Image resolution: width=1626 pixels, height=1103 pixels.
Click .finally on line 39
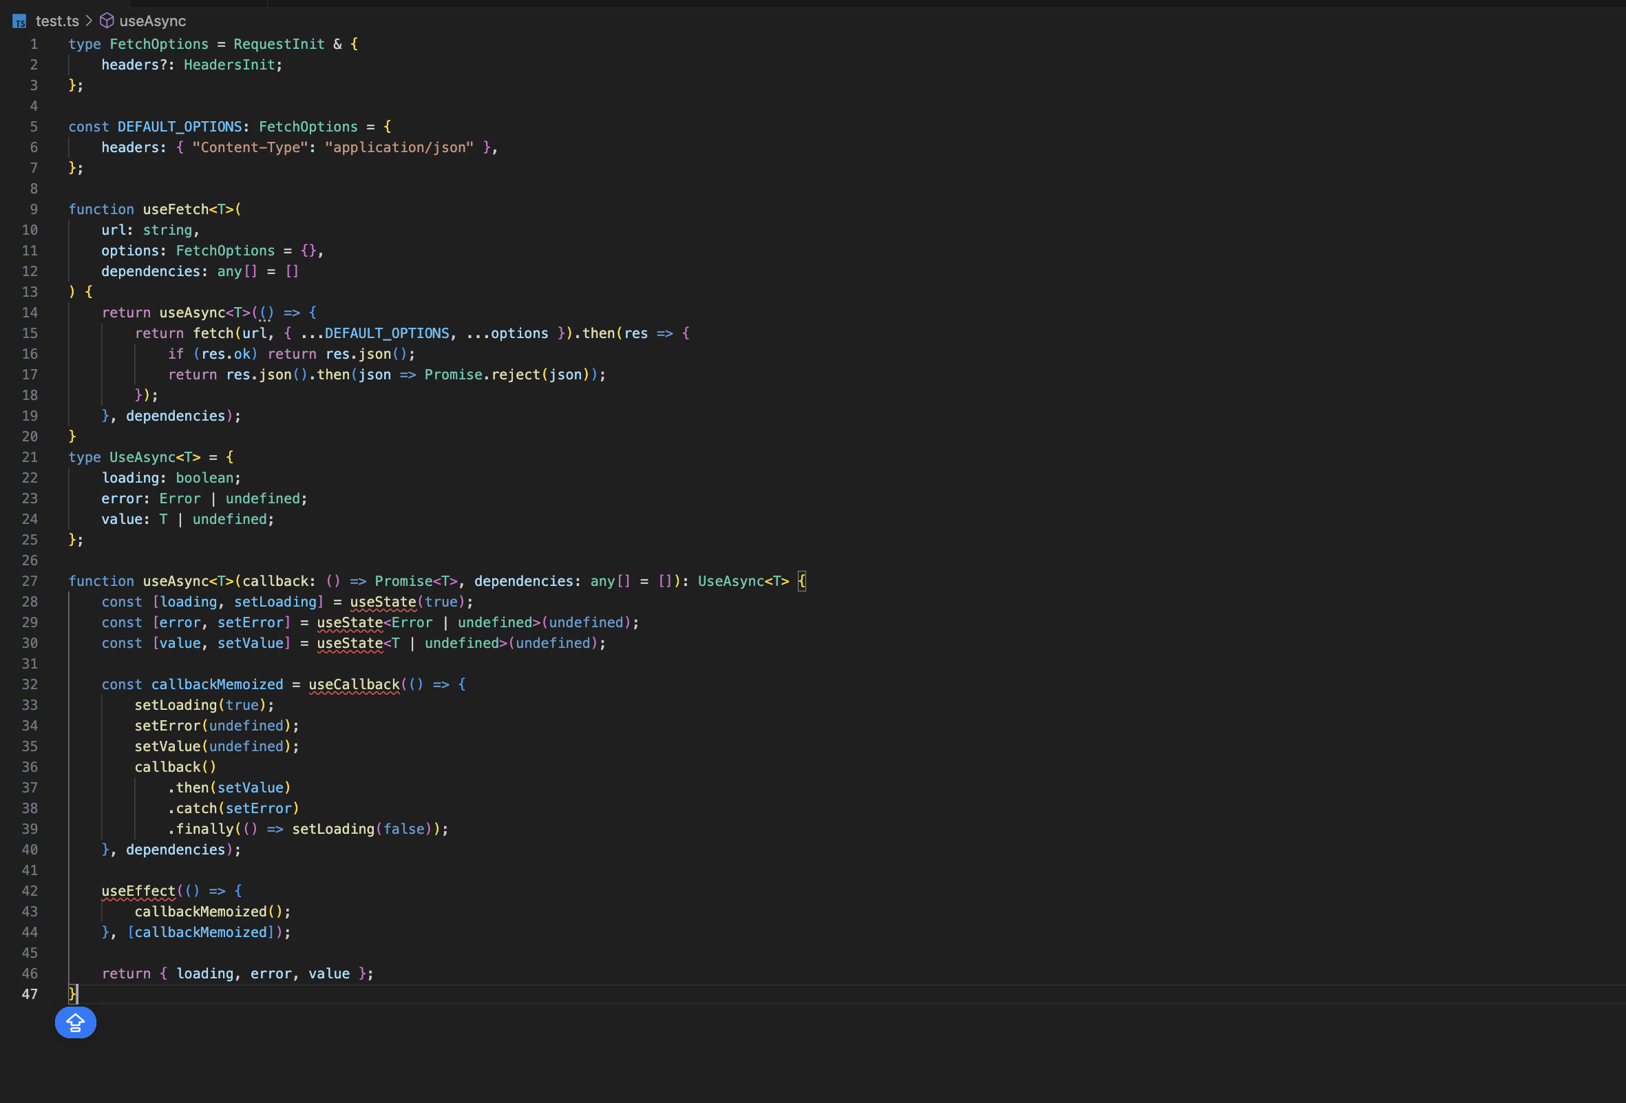click(201, 829)
